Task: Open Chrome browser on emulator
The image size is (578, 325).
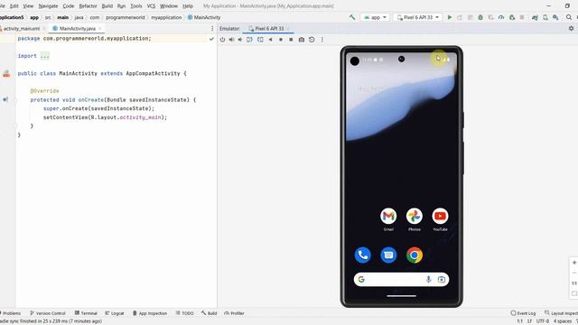Action: click(415, 255)
